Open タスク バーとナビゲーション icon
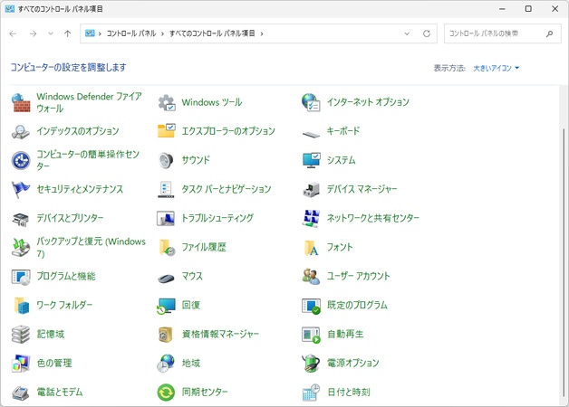Image resolution: width=569 pixels, height=407 pixels. (x=166, y=189)
